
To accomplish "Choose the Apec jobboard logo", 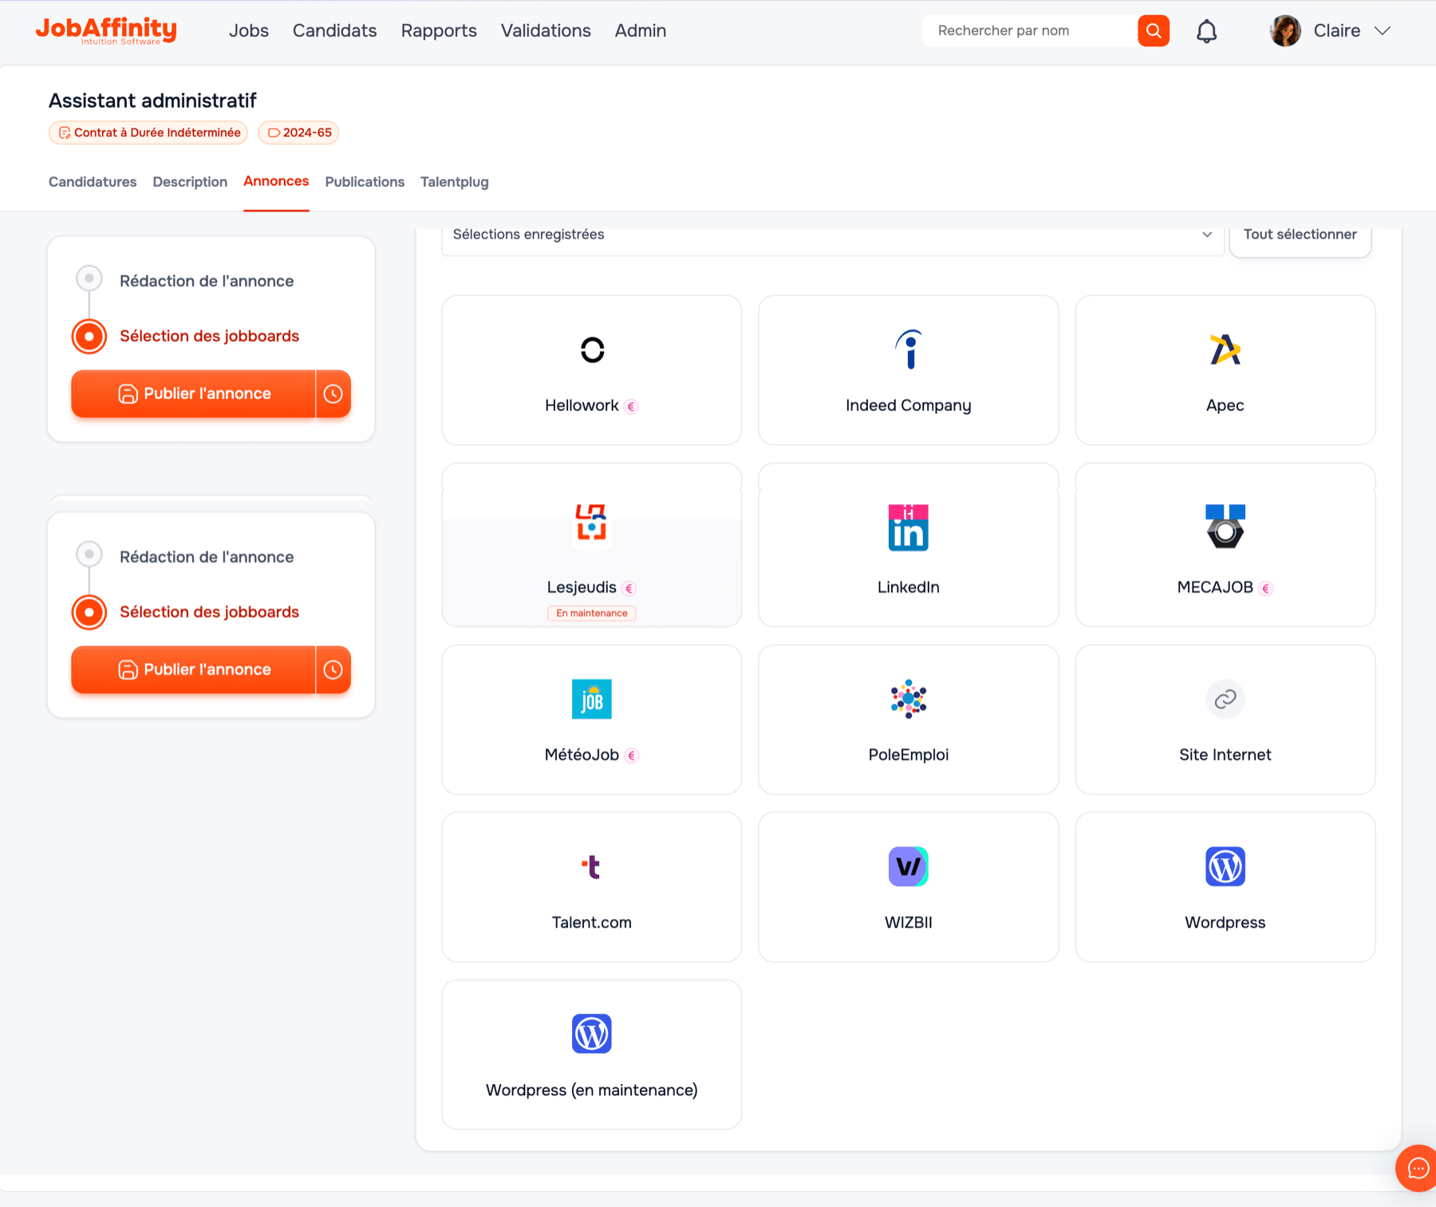I will [1225, 349].
